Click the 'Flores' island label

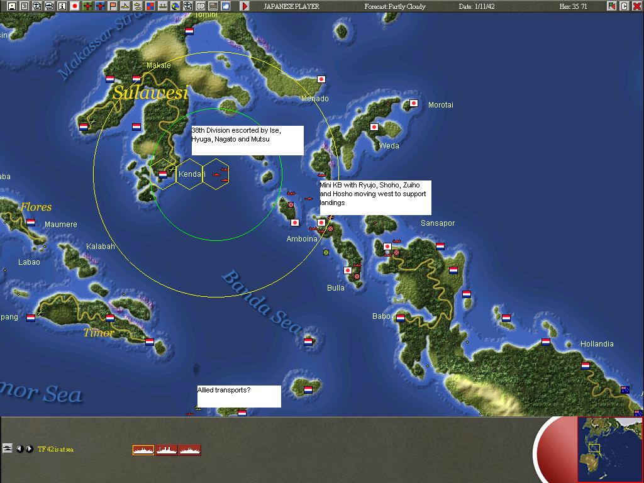pyautogui.click(x=36, y=206)
